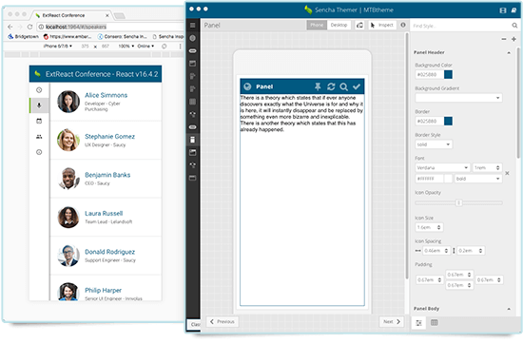Remove the font setting with the X icon
The width and height of the screenshot is (523, 344).
507,173
